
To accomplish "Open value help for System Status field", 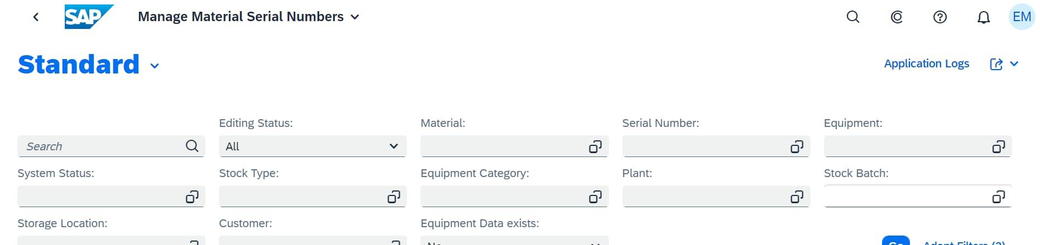I will coord(192,197).
